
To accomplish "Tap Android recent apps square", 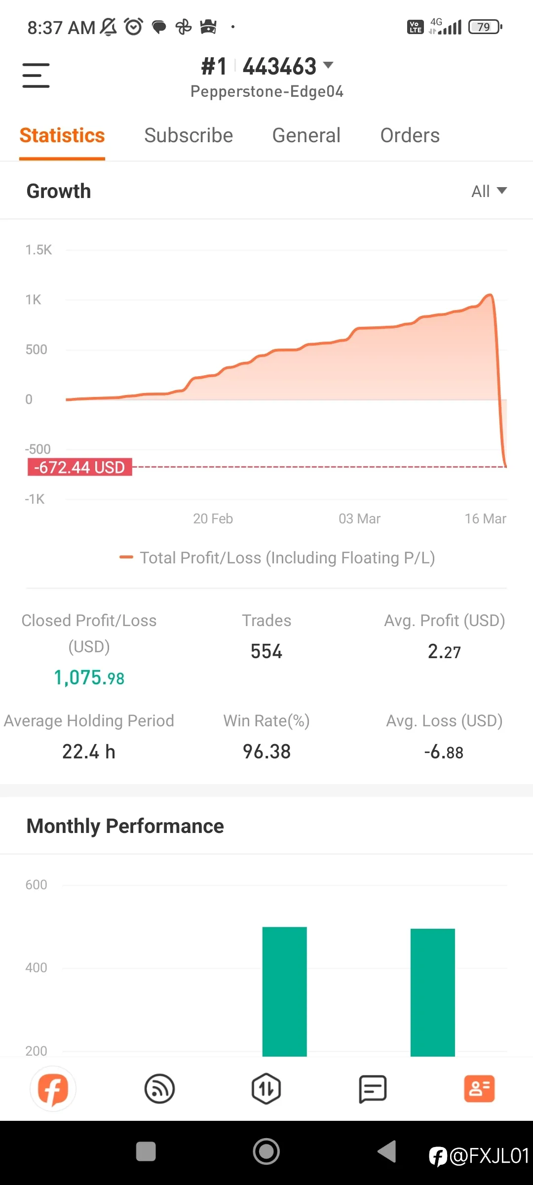I will [146, 1151].
